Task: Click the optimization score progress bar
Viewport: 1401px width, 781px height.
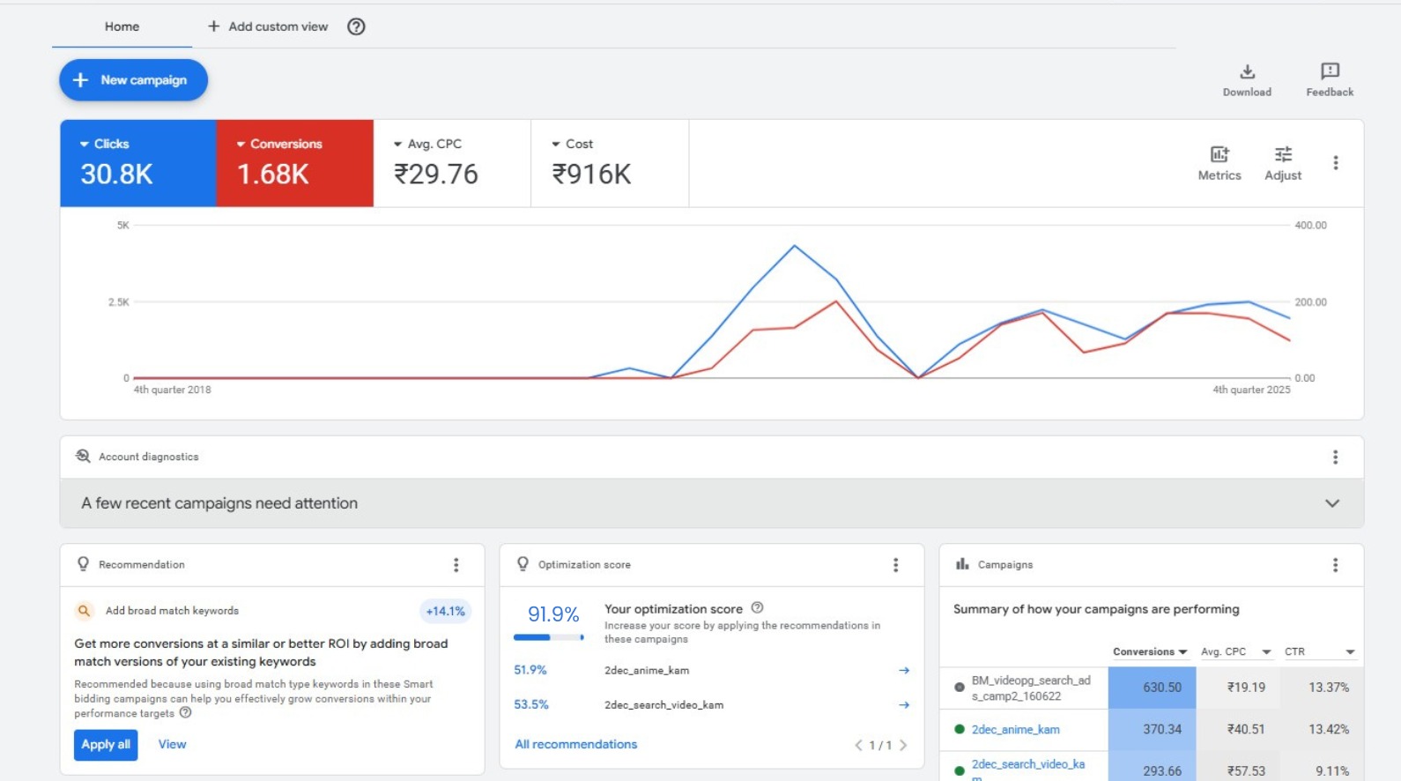Action: point(548,637)
